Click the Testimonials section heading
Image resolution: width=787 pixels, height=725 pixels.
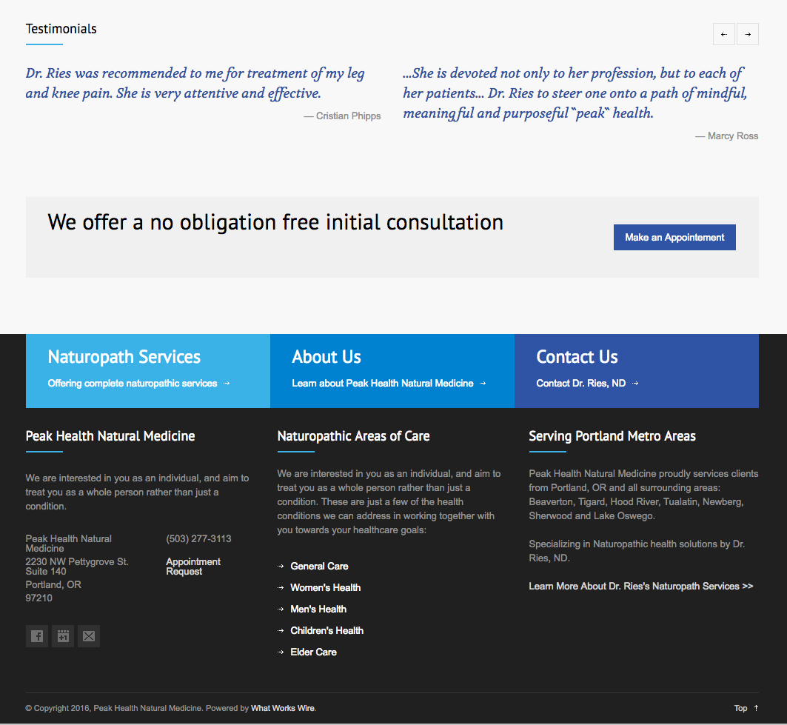[x=61, y=29]
